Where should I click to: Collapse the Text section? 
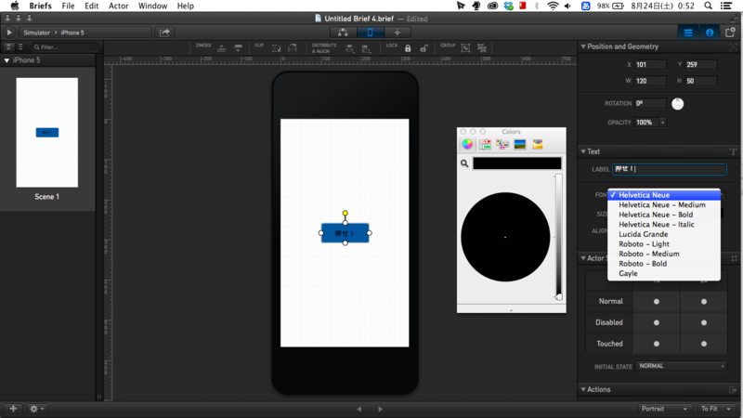pyautogui.click(x=583, y=151)
